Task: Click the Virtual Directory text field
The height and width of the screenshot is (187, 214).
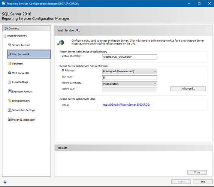Action: click(129, 57)
